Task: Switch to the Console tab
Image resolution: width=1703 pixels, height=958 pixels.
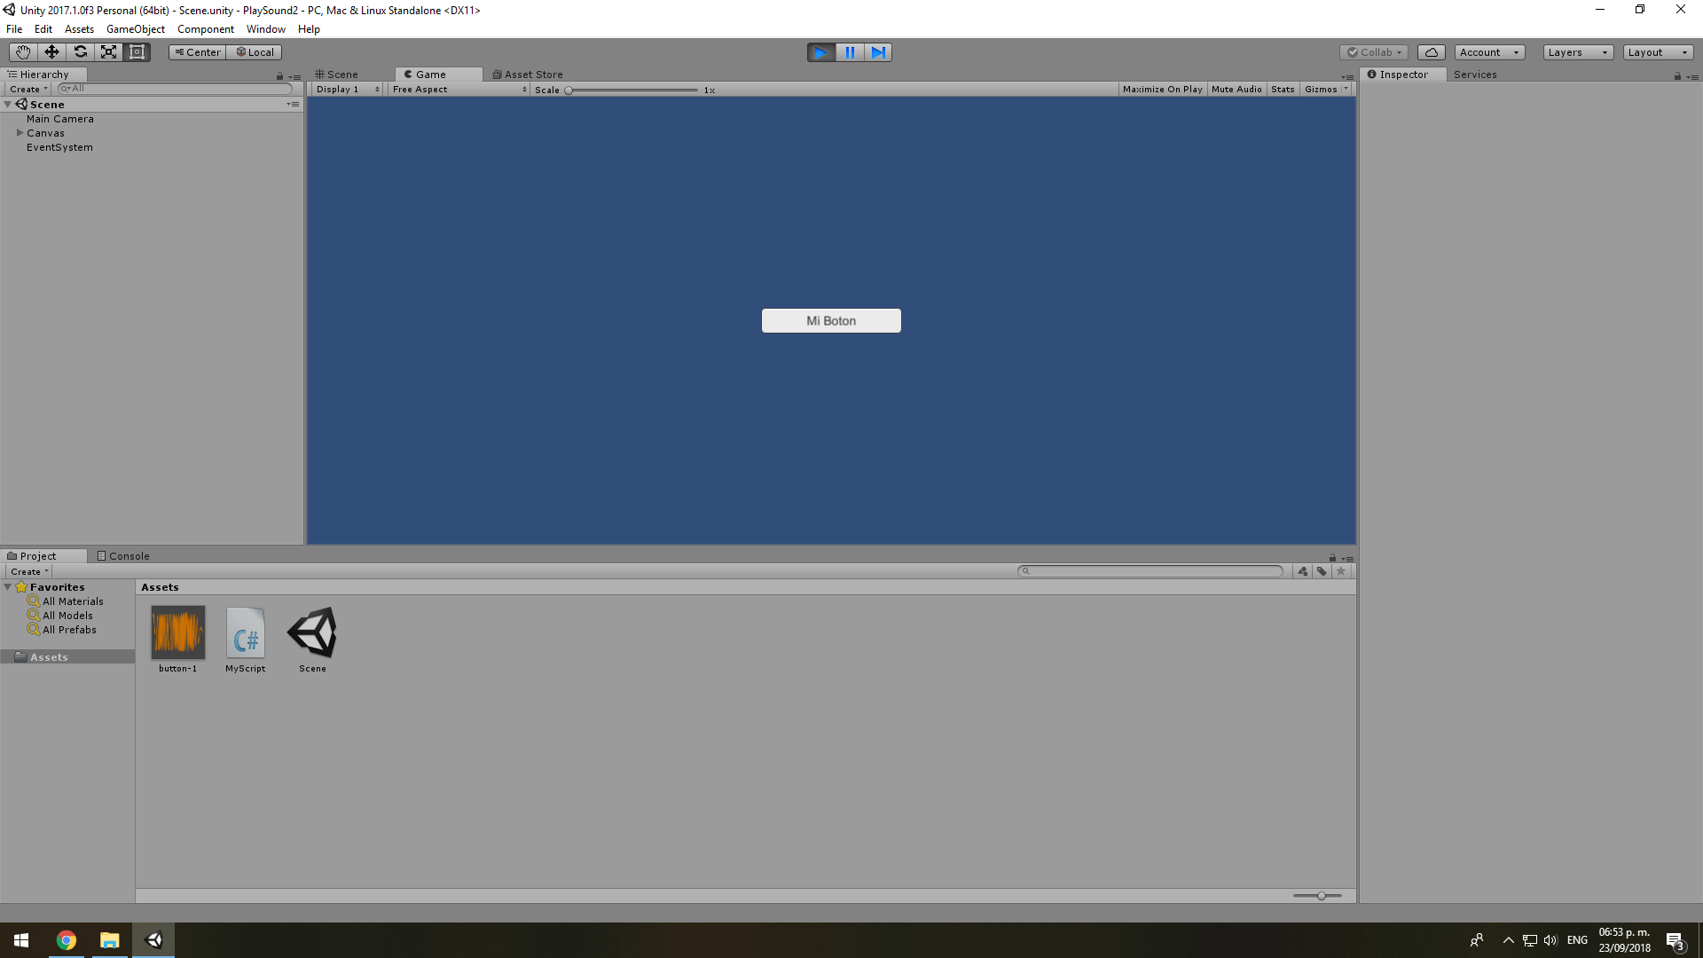Action: click(x=123, y=556)
